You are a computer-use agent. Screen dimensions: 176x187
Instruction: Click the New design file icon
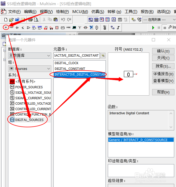coord(6,20)
